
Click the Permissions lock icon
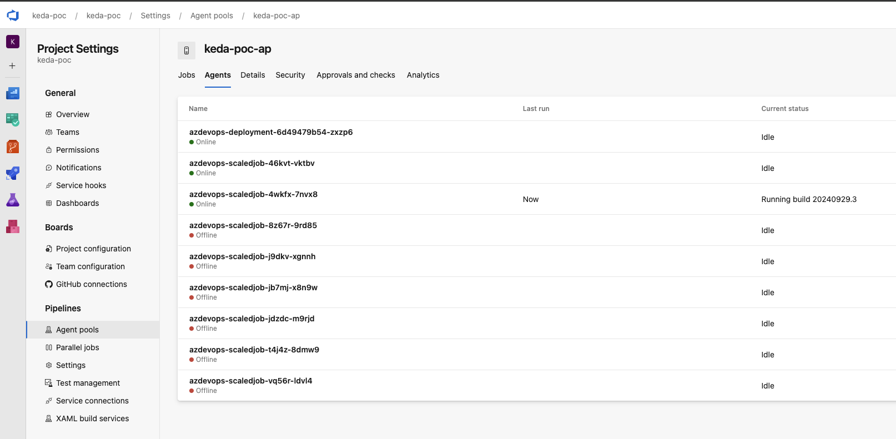click(x=49, y=150)
